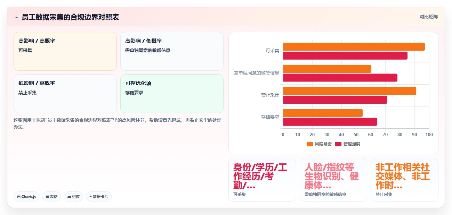
Task: Select the 低影响 / 高概率 card
Action: [x=65, y=94]
